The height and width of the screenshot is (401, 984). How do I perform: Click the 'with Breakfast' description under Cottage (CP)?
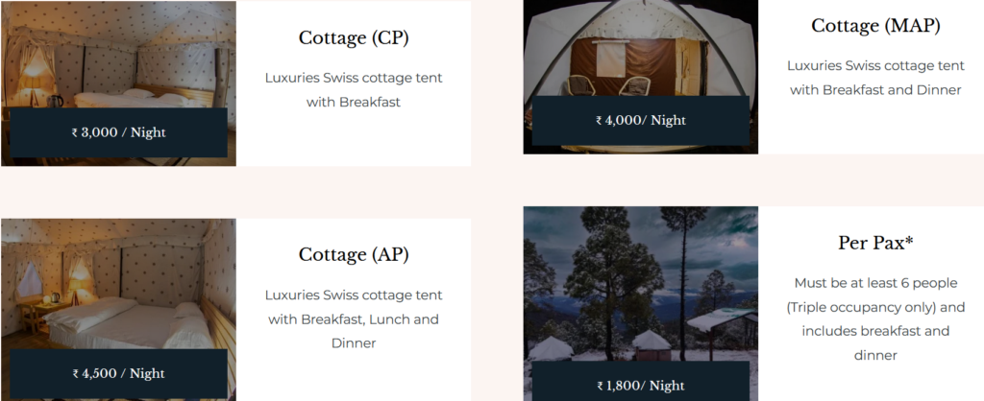coord(354,102)
